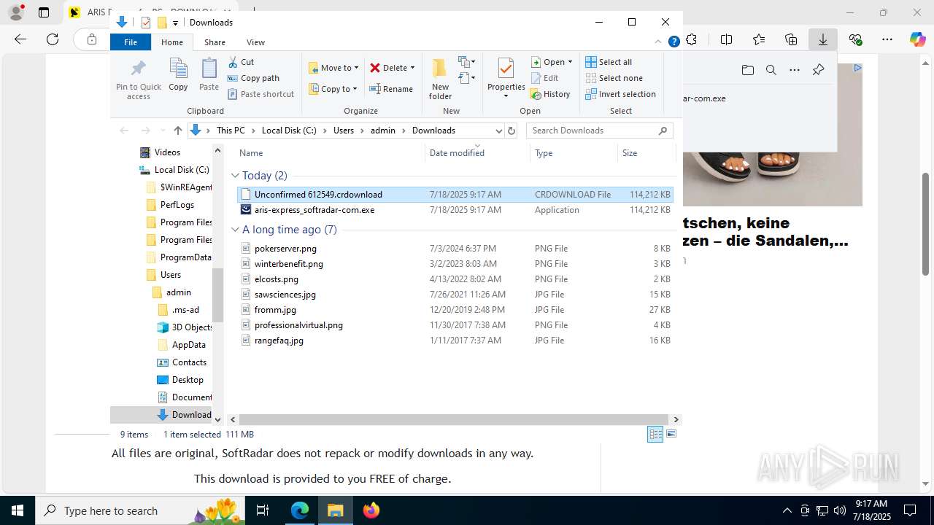The width and height of the screenshot is (934, 525).
Task: Open downloads folder icon in Edge panel
Action: click(x=747, y=70)
